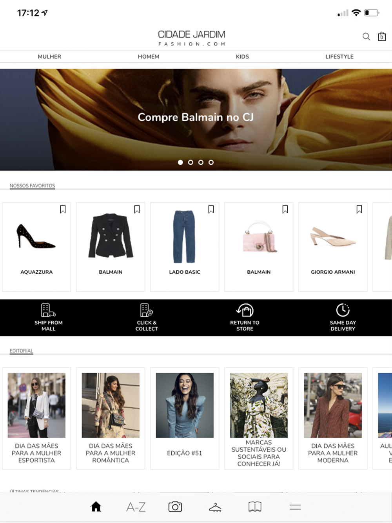Open the MULHER category tab

[x=49, y=56]
